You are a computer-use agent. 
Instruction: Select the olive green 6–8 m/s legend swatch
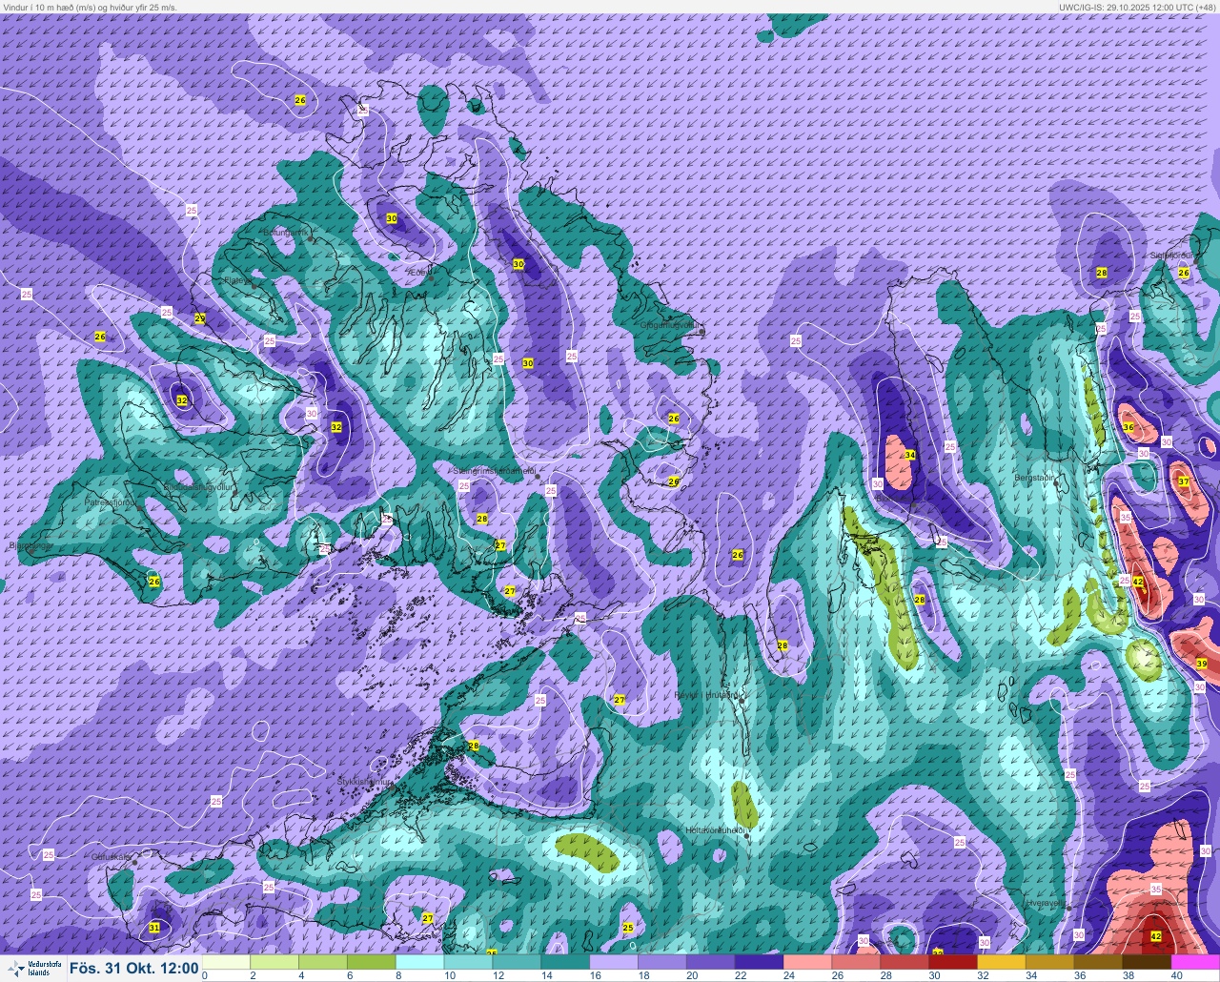373,962
